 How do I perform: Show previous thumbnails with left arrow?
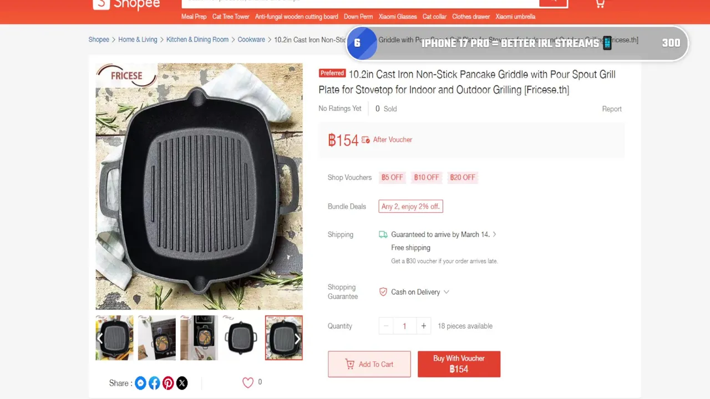pyautogui.click(x=100, y=338)
